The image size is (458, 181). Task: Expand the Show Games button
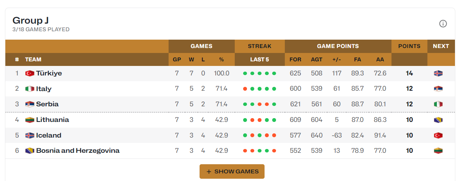(x=232, y=171)
